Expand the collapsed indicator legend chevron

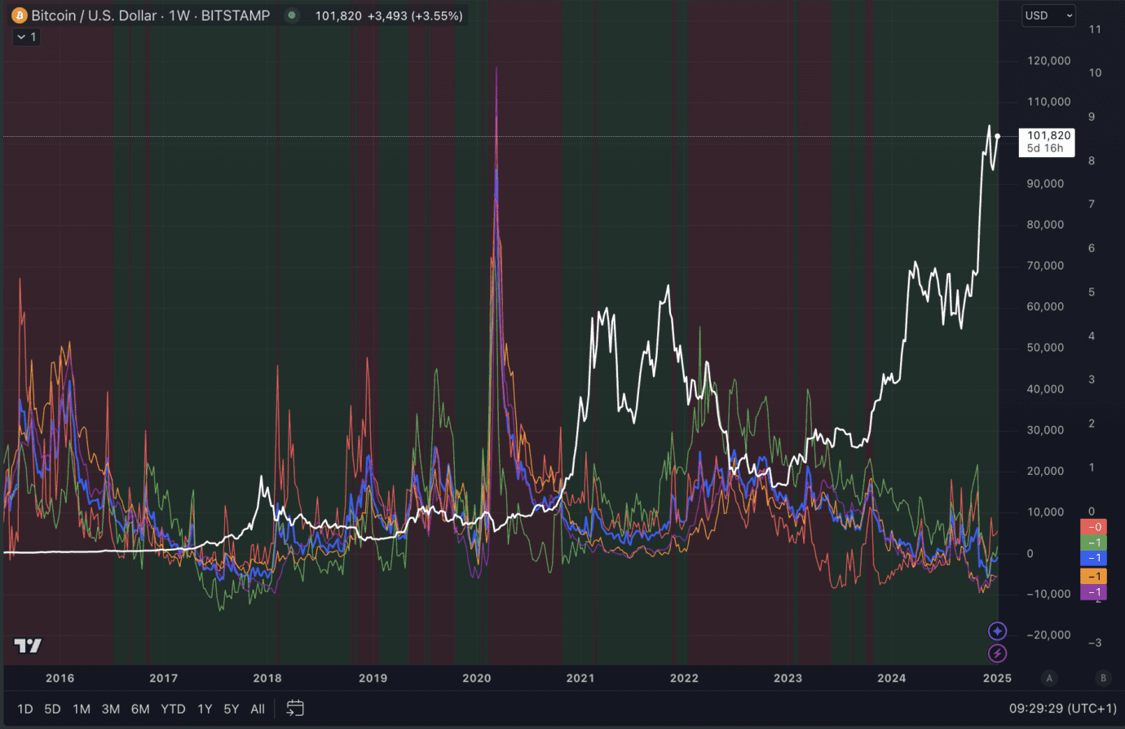[x=26, y=37]
